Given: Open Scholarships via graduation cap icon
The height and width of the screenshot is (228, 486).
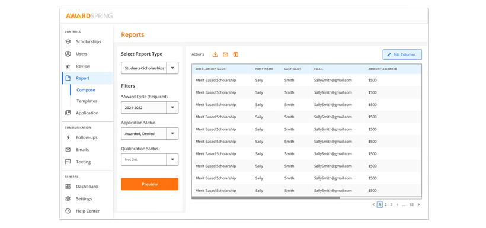Looking at the screenshot, I should pyautogui.click(x=68, y=41).
